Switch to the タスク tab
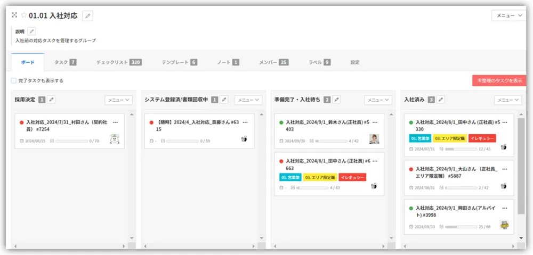The height and width of the screenshot is (255, 533). (x=65, y=62)
